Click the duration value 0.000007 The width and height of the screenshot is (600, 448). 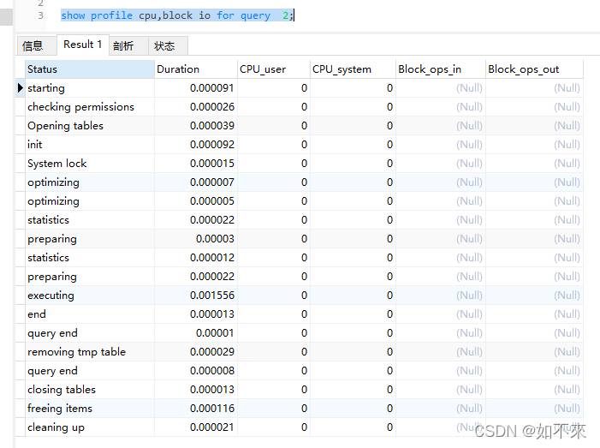[x=212, y=182]
